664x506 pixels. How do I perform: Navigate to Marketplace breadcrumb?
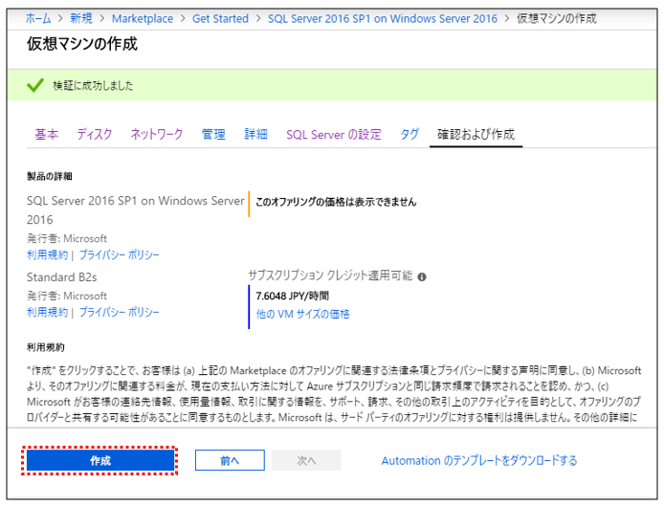click(x=143, y=18)
